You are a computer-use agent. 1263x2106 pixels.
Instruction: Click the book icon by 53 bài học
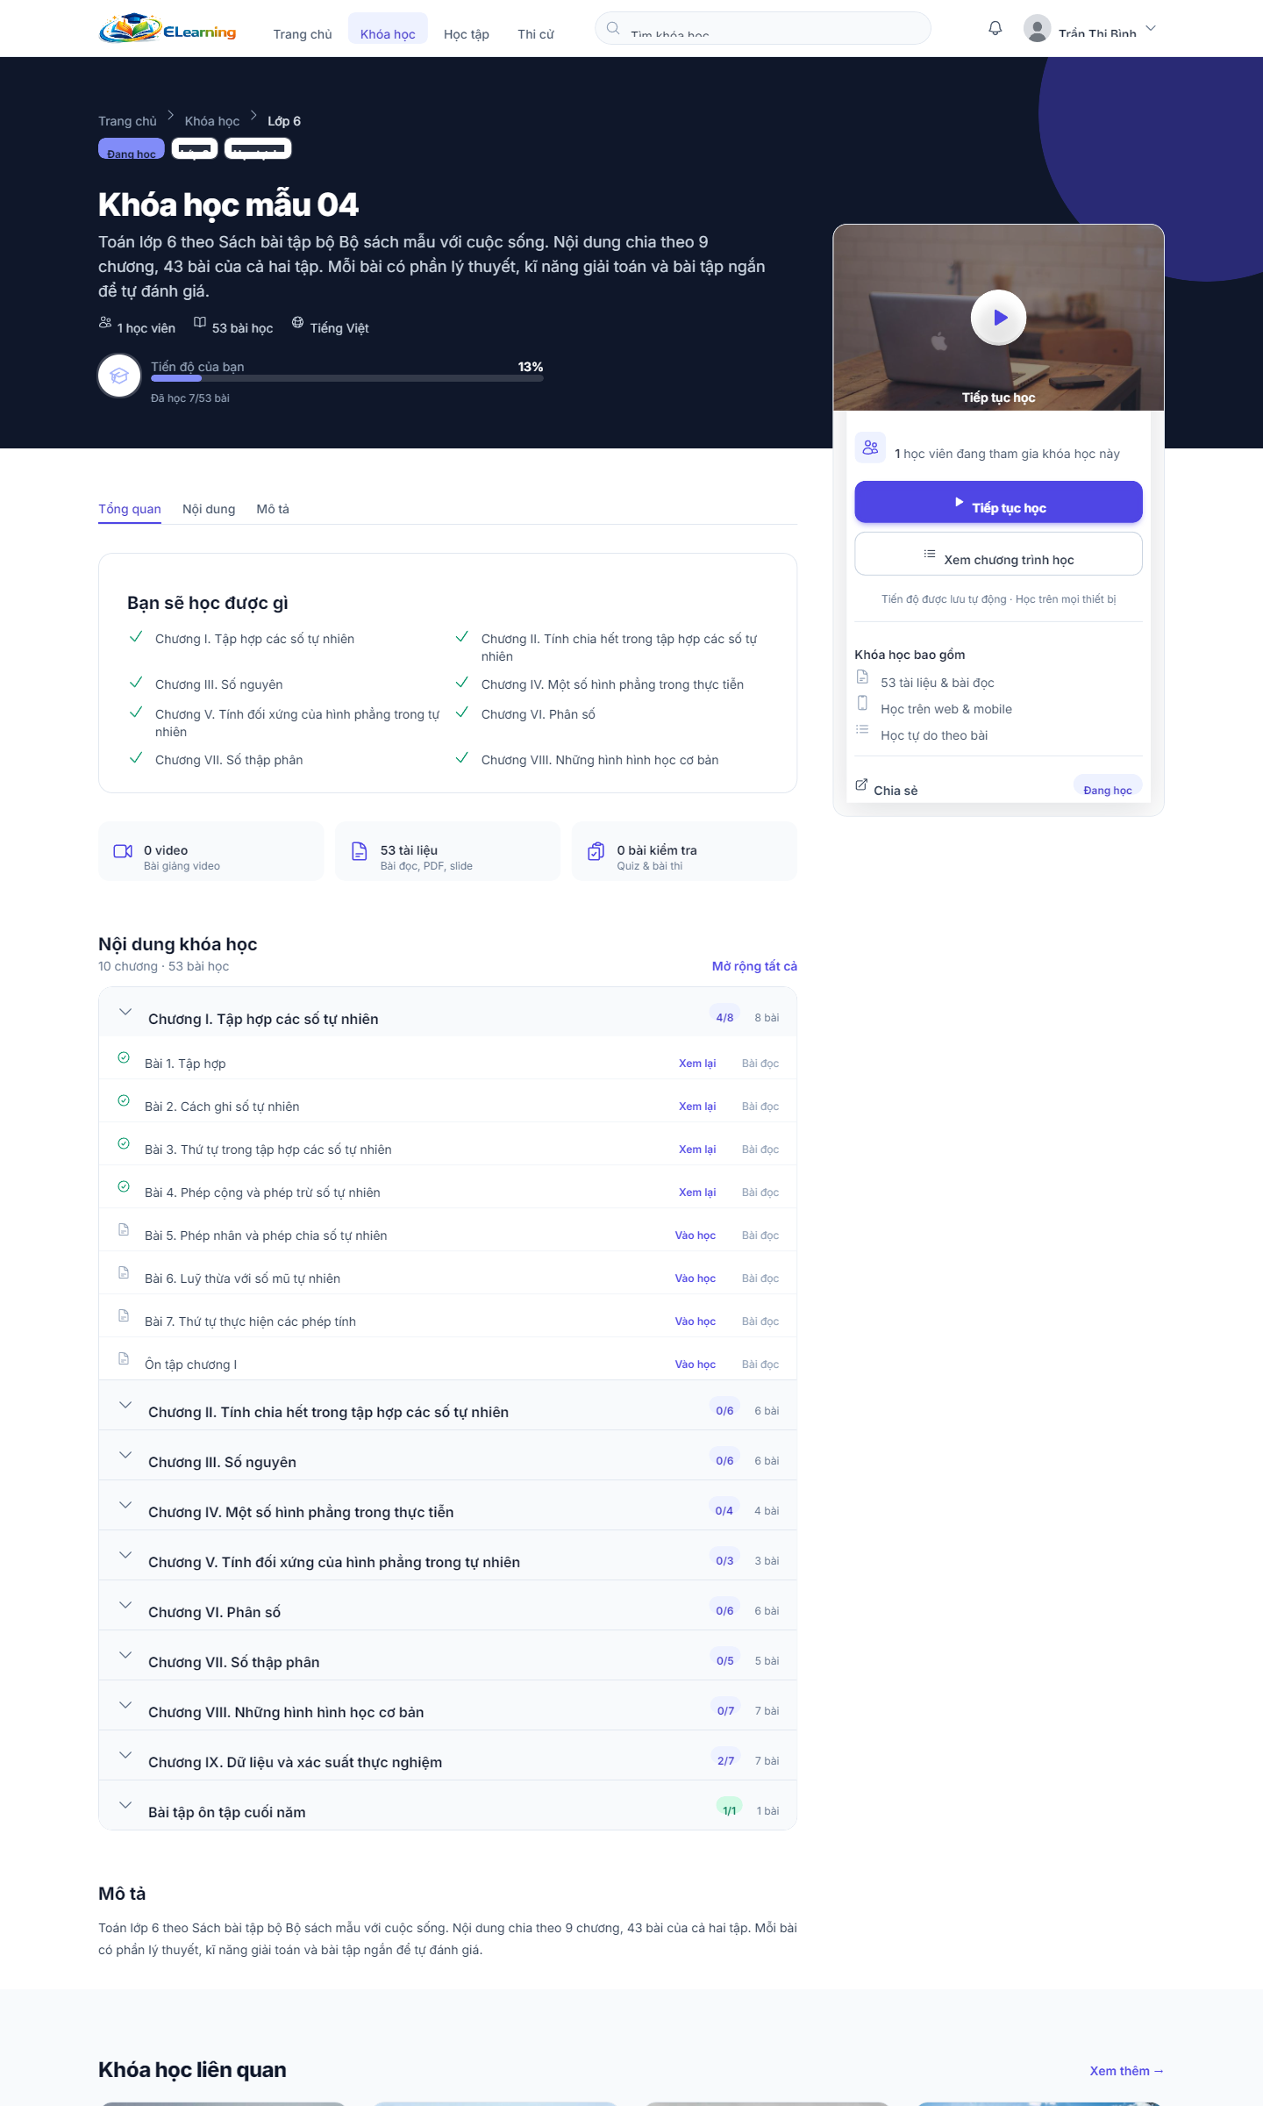pos(200,322)
